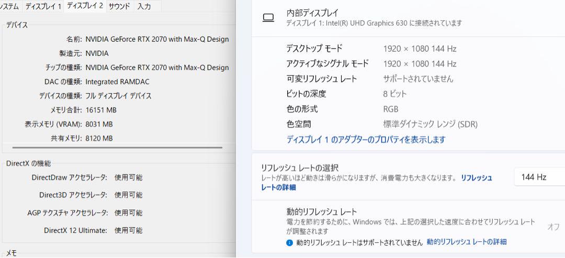Viewport: 565px width, 258px height.
Task: Click the 共有メモリ 8120 MB value
Action: click(99, 138)
